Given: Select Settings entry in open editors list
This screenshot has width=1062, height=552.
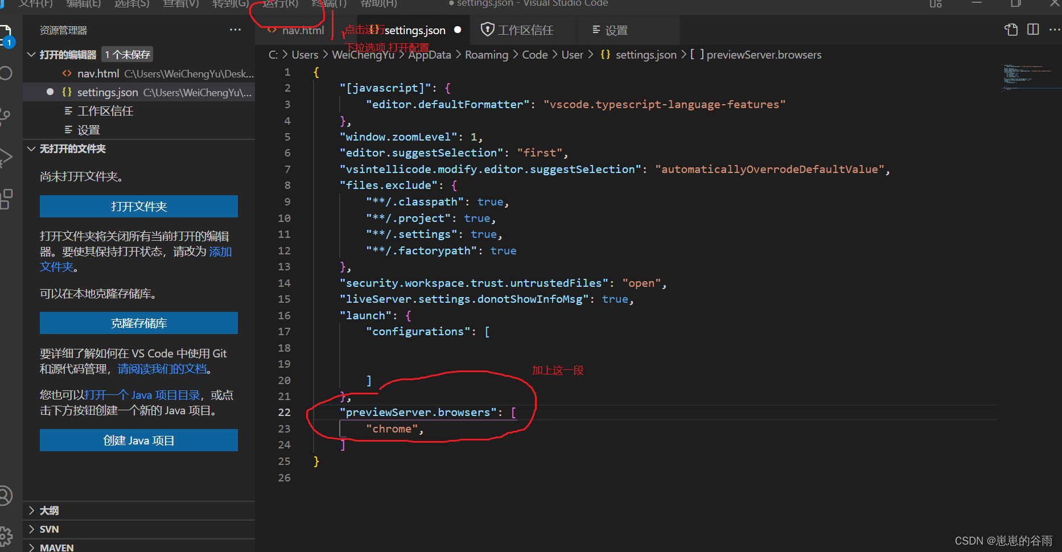Looking at the screenshot, I should pyautogui.click(x=139, y=130).
